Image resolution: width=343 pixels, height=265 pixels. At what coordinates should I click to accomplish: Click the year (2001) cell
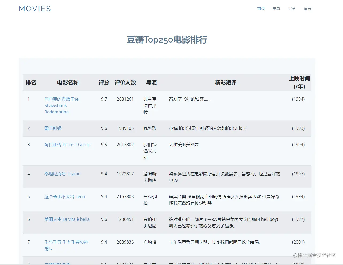298,242
